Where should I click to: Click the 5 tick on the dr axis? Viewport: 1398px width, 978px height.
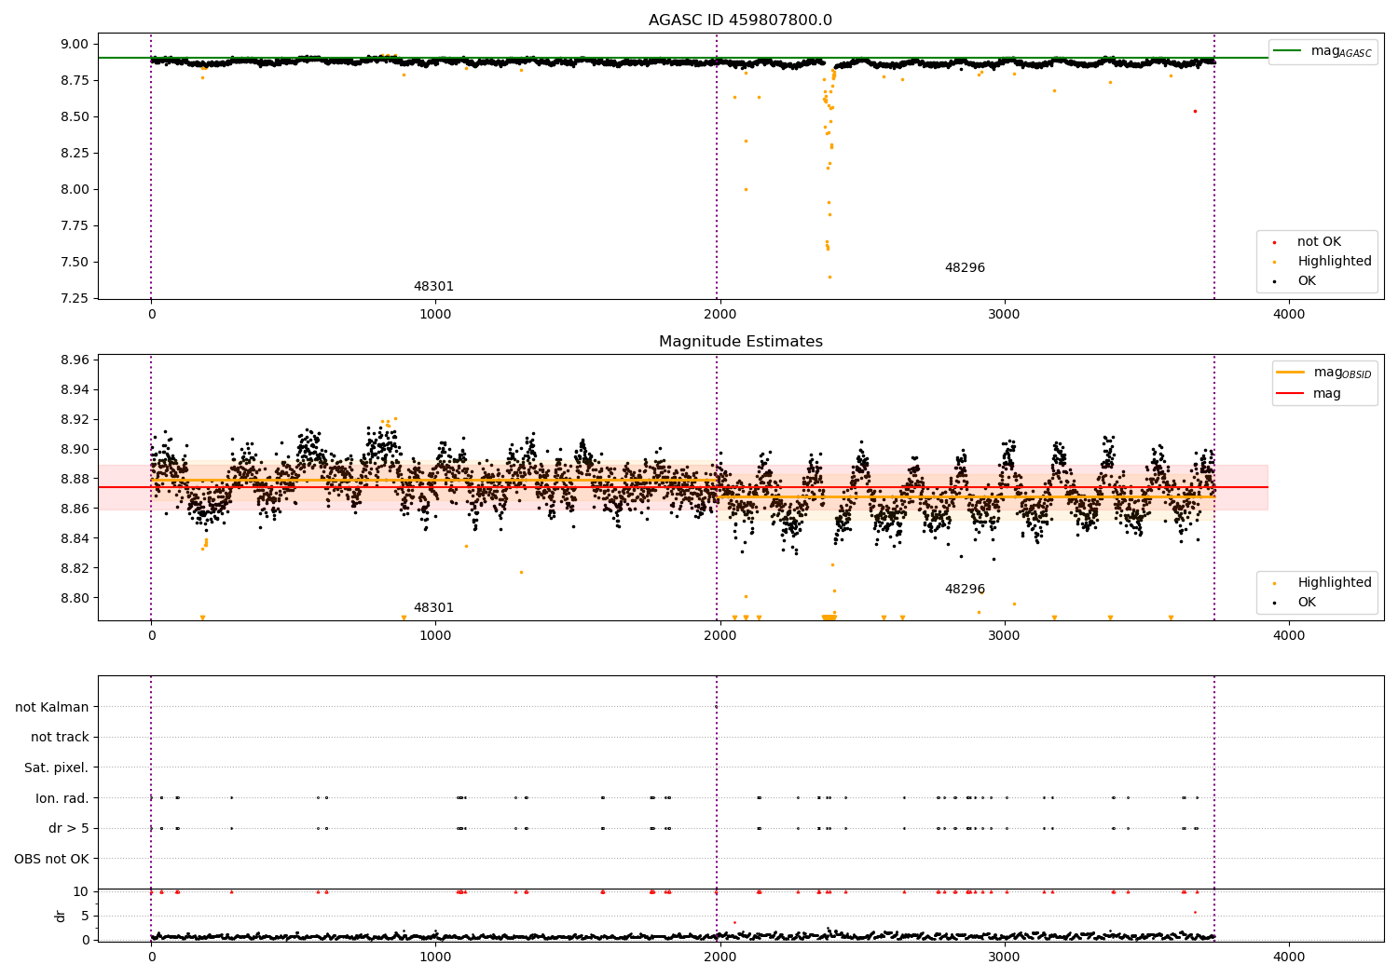[86, 916]
